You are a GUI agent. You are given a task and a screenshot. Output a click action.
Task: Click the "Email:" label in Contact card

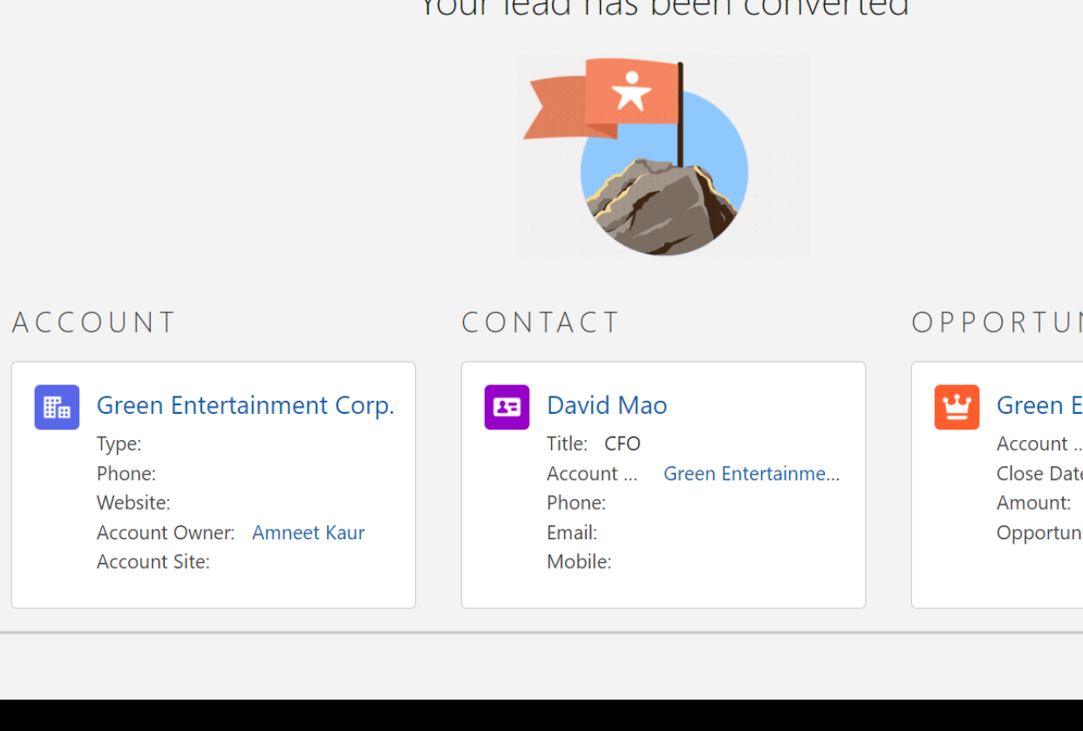572,532
